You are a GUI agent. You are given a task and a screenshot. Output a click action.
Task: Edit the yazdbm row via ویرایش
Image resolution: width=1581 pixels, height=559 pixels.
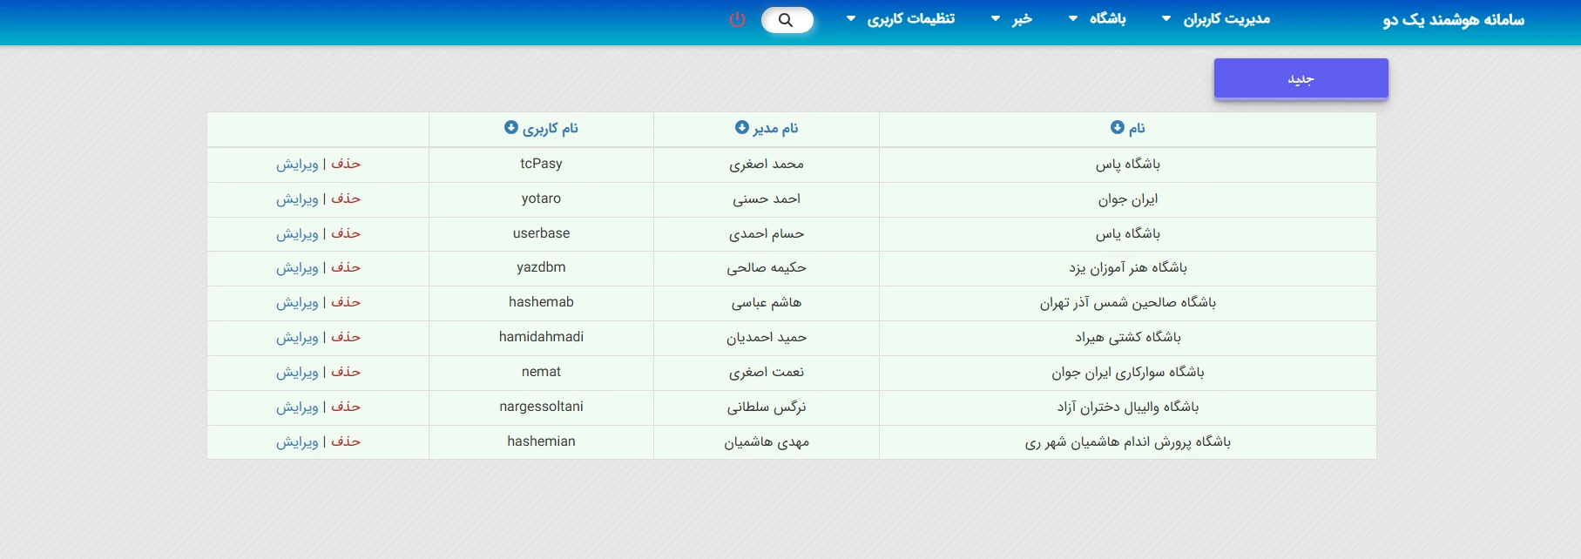[297, 267]
